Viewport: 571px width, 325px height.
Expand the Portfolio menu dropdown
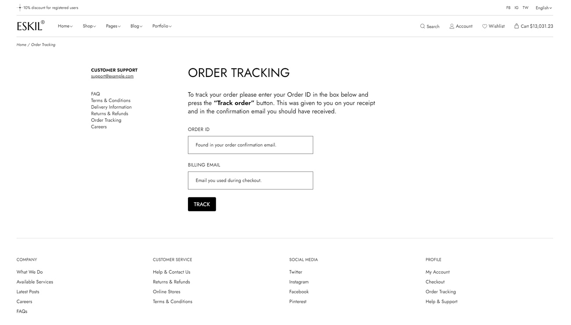pos(162,26)
